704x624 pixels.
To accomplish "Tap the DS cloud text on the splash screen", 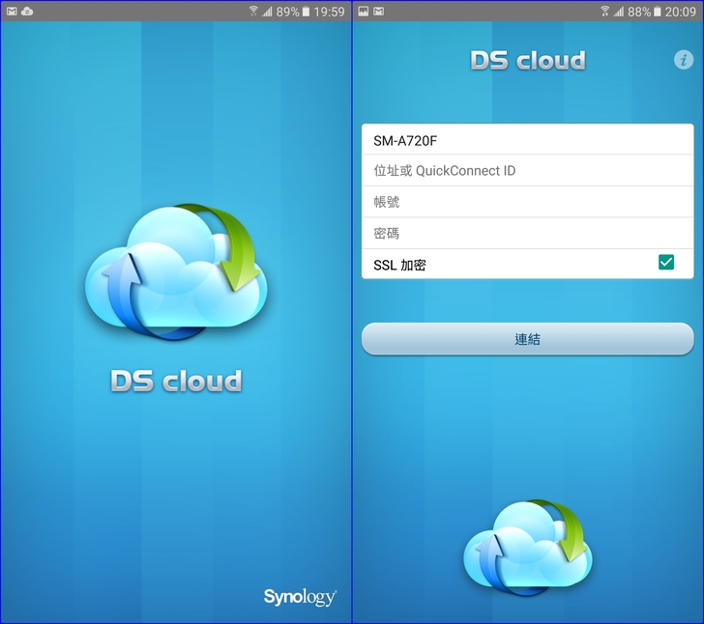I will [x=176, y=381].
